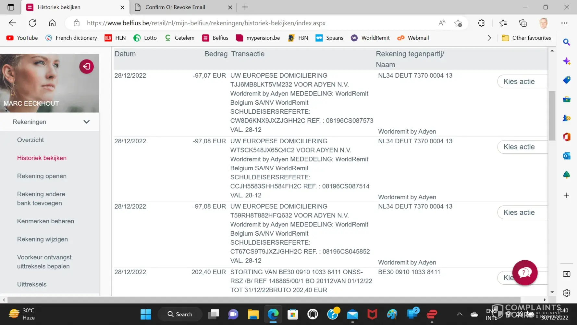Click the red logout icon on profile banner
The image size is (577, 325).
(86, 67)
